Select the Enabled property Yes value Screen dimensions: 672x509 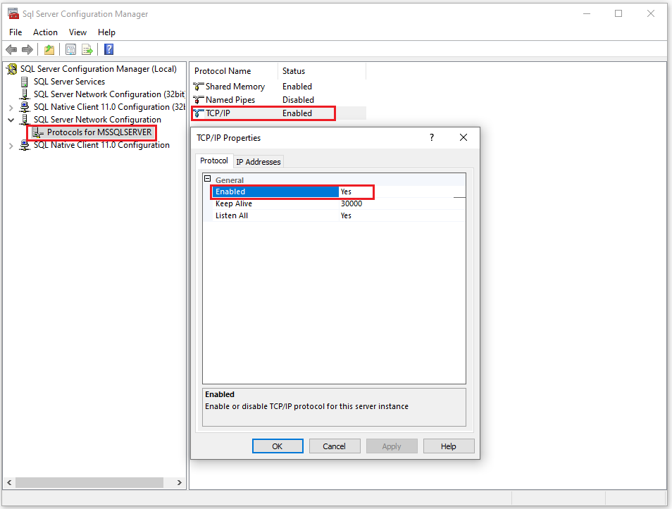(355, 191)
